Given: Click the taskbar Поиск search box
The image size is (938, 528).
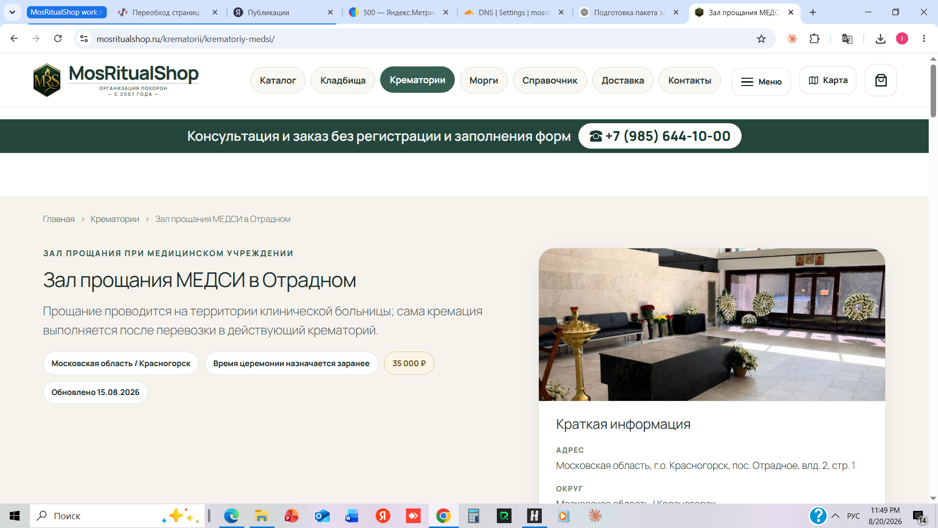Looking at the screenshot, I should click(117, 516).
